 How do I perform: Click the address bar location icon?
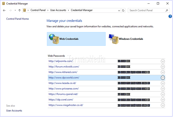tap(24, 10)
